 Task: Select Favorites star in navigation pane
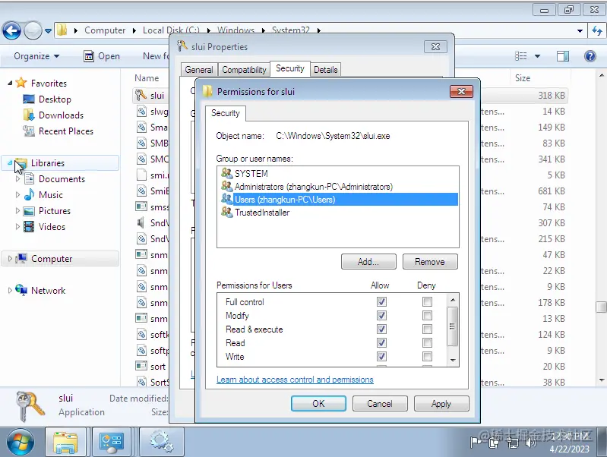point(21,83)
